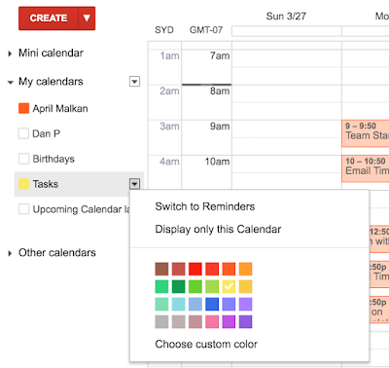Click the CREATE button
The width and height of the screenshot is (389, 368).
point(49,18)
